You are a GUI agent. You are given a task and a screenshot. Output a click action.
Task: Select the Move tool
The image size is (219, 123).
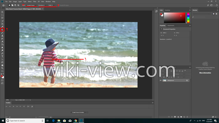coord(2,12)
